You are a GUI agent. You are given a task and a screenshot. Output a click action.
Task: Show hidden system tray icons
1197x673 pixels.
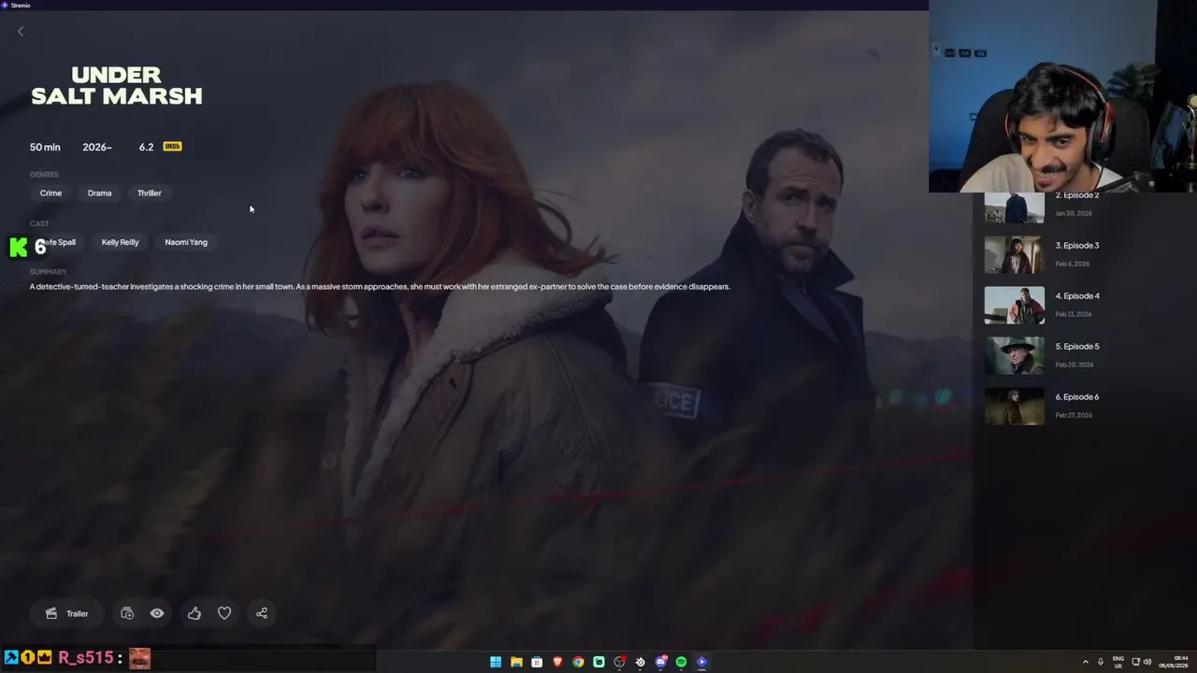pyautogui.click(x=1085, y=662)
